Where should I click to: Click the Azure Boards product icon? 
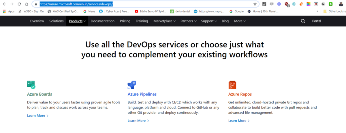pyautogui.click(x=31, y=85)
